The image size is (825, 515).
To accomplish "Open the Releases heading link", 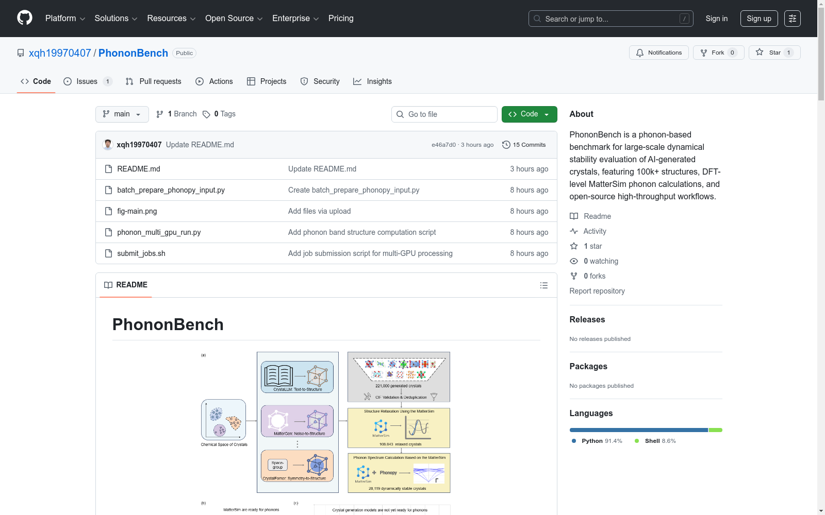I will [x=587, y=319].
